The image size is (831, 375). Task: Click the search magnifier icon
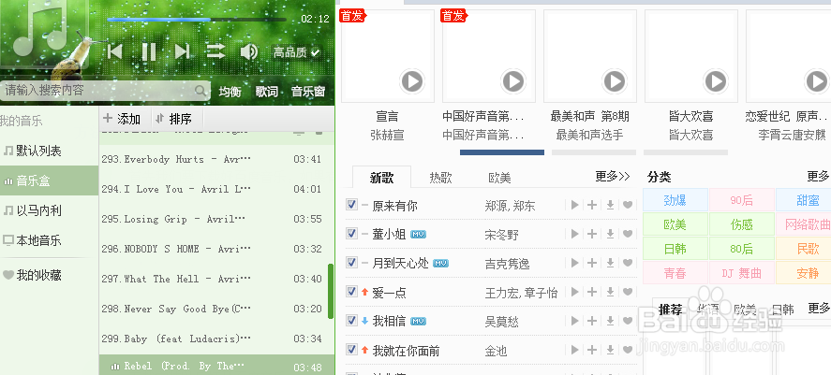200,91
